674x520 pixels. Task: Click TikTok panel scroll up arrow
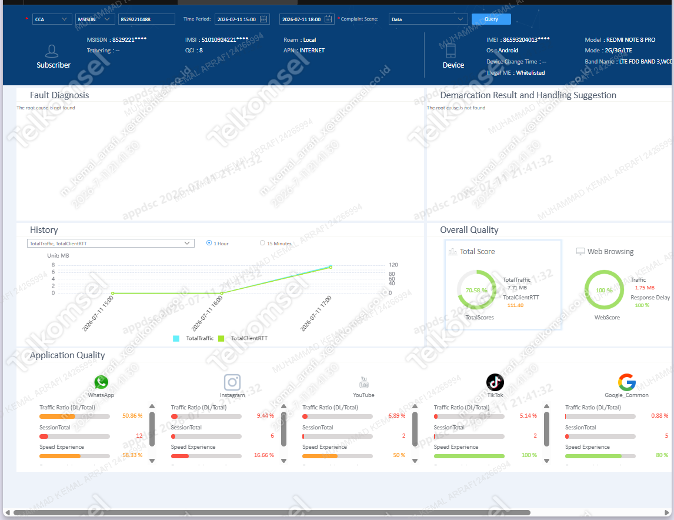coord(546,406)
